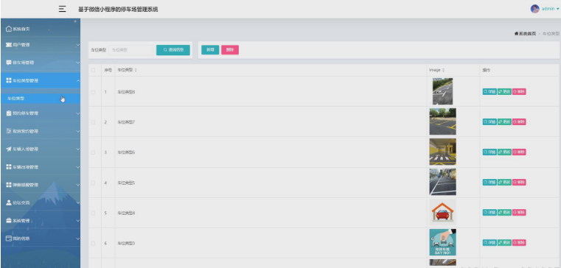Click the 车位类型3 cell text
Screen dimensions: 561x268
(x=126, y=244)
